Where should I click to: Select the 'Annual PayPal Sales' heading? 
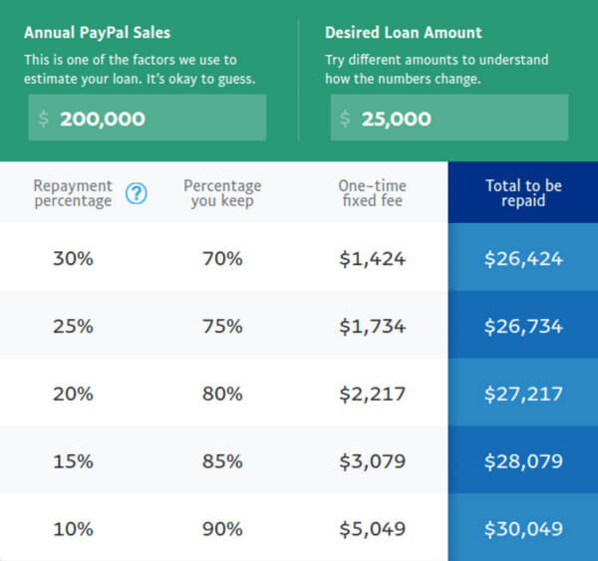98,33
